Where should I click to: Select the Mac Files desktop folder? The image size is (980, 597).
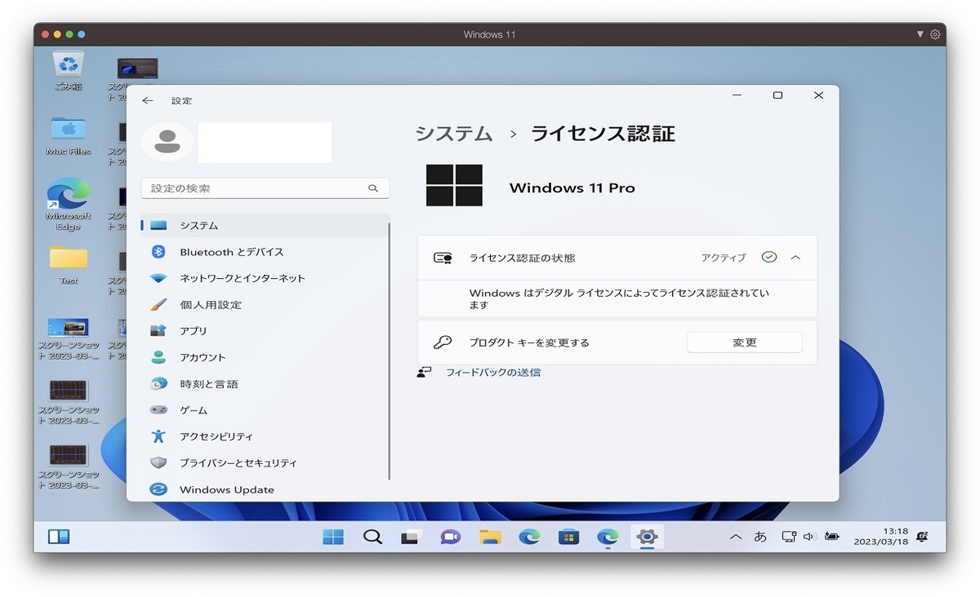pyautogui.click(x=69, y=135)
